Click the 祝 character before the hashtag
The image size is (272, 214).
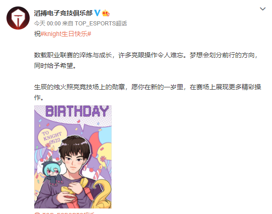coord(37,34)
